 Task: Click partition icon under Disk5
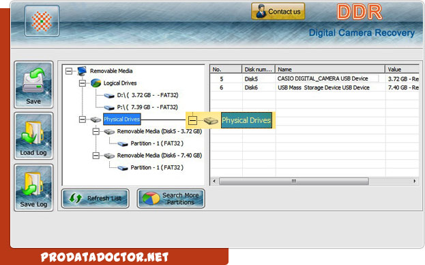tap(123, 143)
